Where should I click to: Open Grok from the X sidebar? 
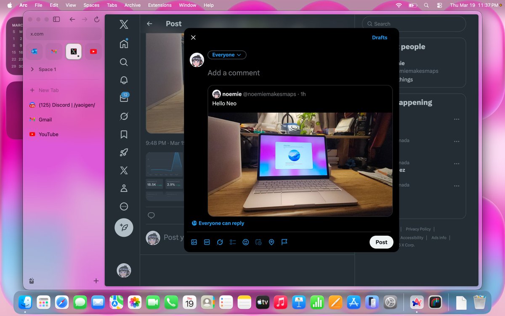[124, 116]
